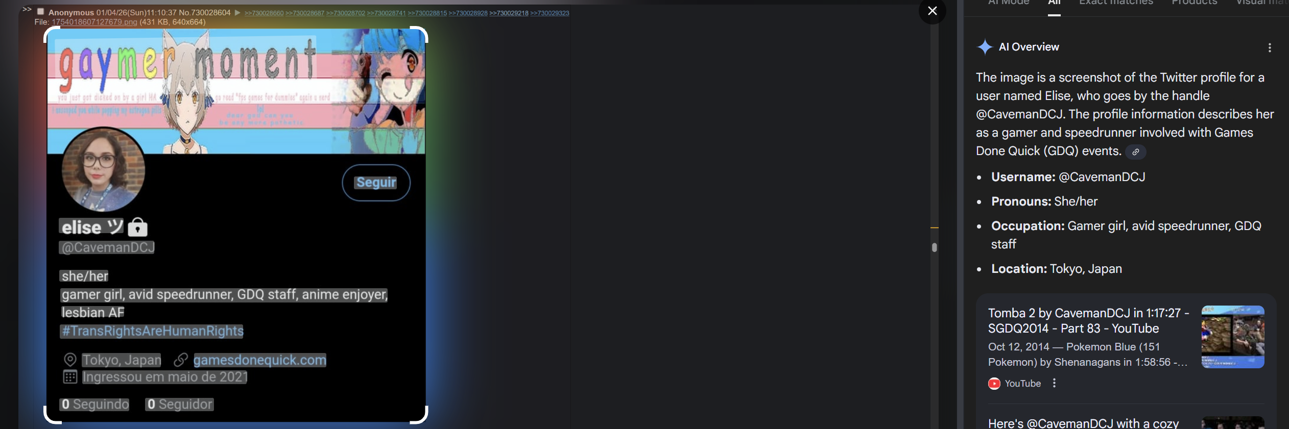This screenshot has width=1289, height=429.
Task: Click the chain link icon before gamesdonequick.com
Action: (180, 360)
